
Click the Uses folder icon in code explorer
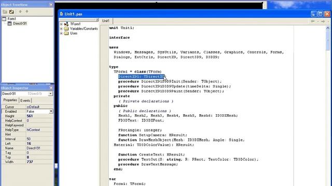[x=66, y=33]
